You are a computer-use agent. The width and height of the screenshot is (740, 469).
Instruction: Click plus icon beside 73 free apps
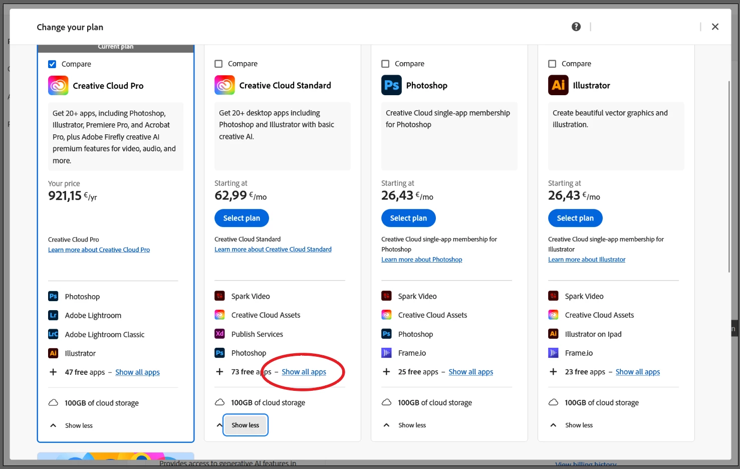(x=219, y=371)
